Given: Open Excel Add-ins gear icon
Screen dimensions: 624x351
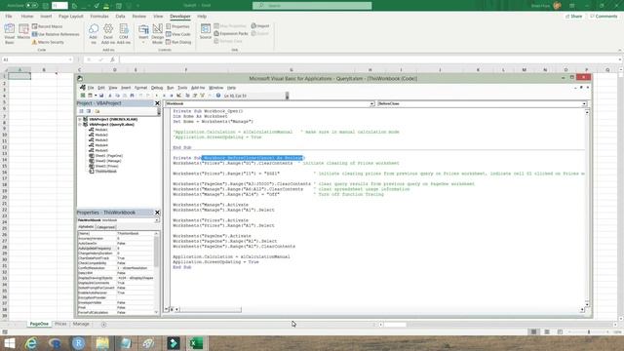Looking at the screenshot, I should (108, 34).
